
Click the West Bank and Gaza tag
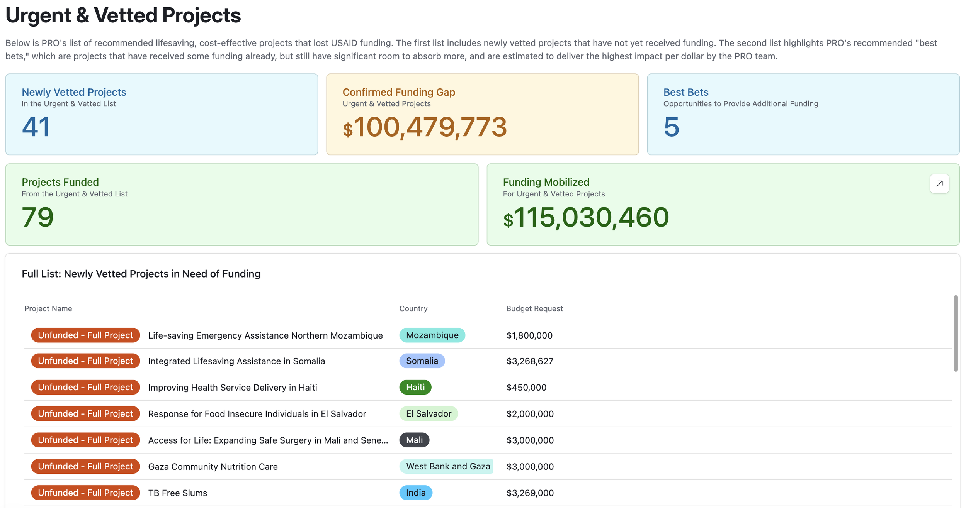pos(446,466)
